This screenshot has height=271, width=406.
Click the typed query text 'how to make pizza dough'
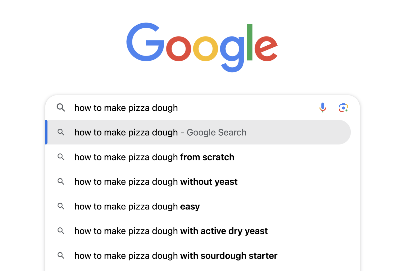coord(126,107)
